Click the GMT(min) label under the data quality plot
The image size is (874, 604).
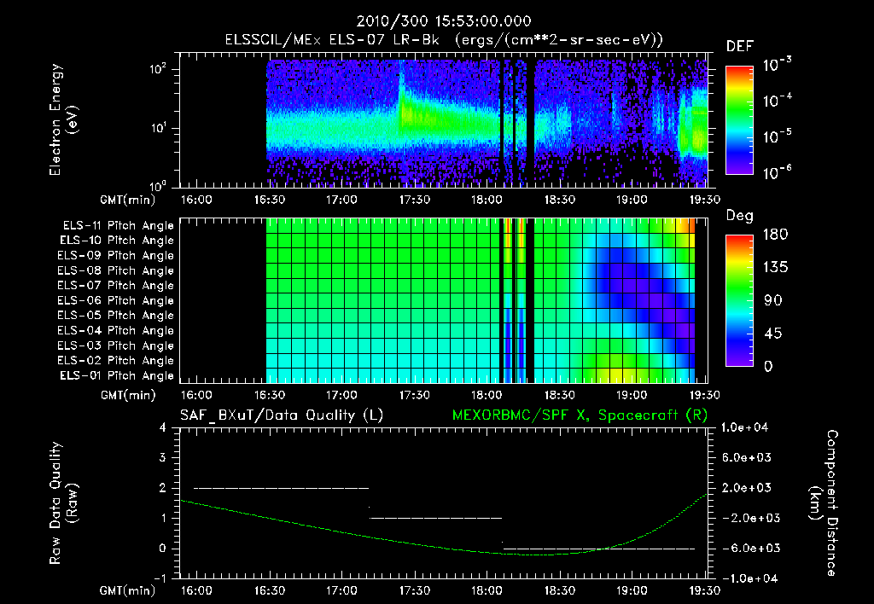pyautogui.click(x=128, y=590)
